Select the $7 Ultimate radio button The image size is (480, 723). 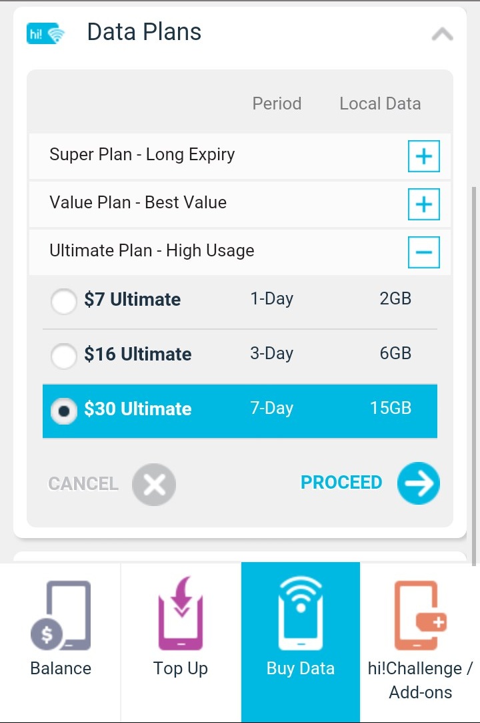pos(63,301)
